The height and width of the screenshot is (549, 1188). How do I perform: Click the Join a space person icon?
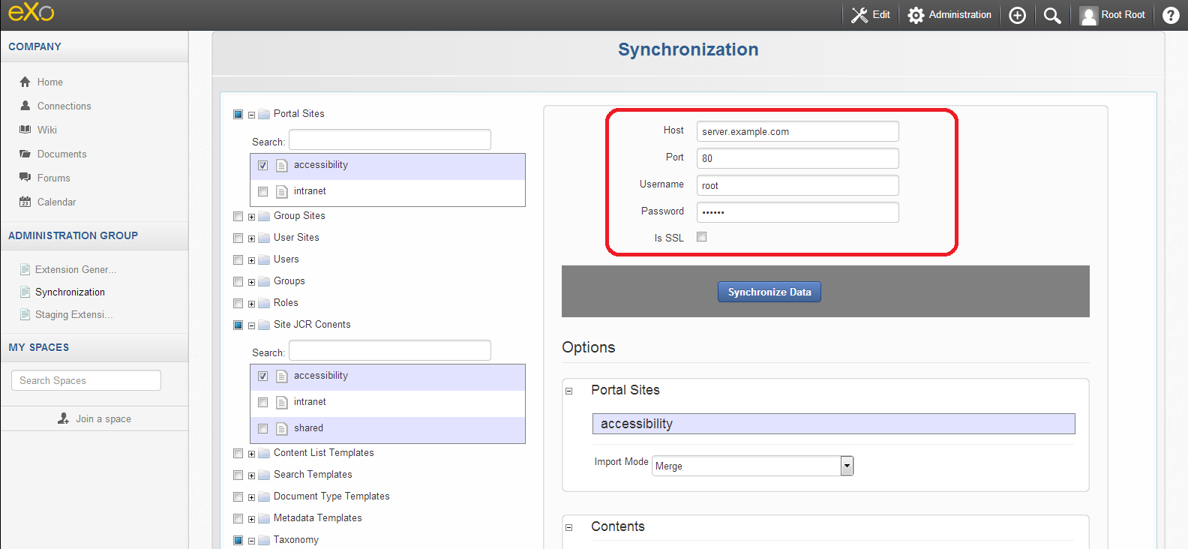[x=64, y=418]
